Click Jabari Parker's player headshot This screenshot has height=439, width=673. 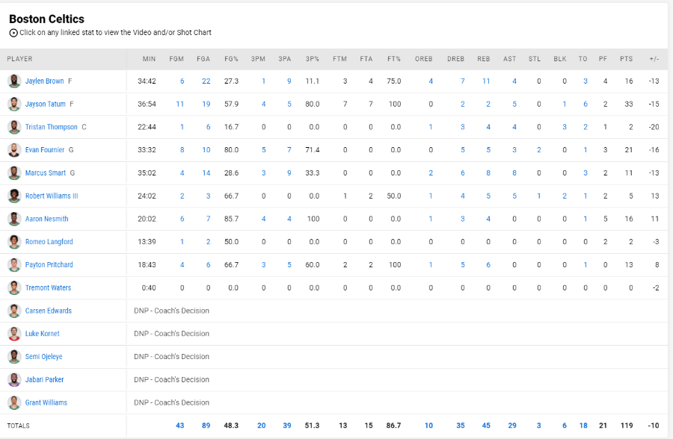click(x=14, y=380)
